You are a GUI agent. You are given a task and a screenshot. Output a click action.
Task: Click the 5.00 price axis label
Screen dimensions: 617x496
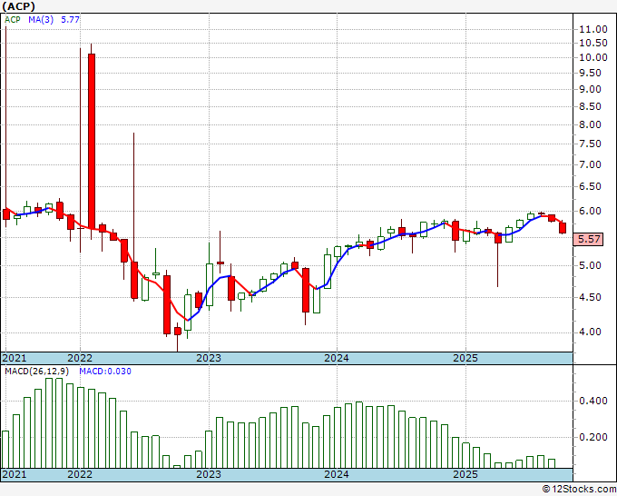coord(590,265)
